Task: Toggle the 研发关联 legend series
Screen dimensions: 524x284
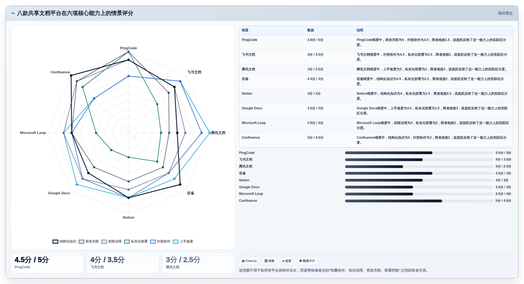Action: 89,241
